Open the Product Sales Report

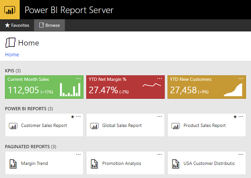pyautogui.click(x=207, y=125)
